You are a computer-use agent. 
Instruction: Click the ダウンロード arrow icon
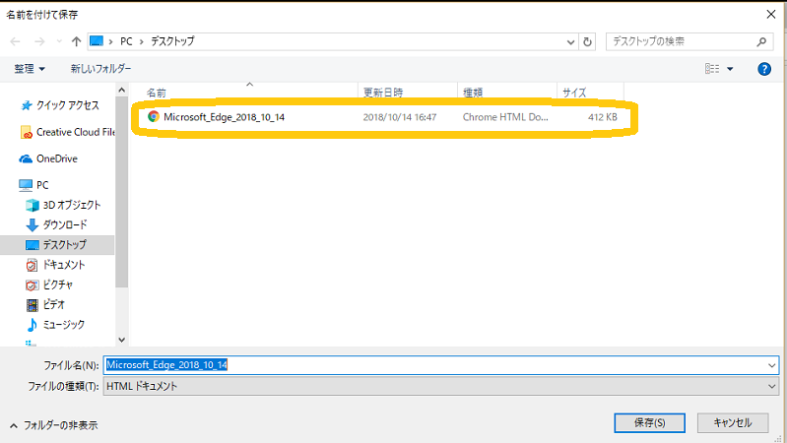[x=33, y=225]
